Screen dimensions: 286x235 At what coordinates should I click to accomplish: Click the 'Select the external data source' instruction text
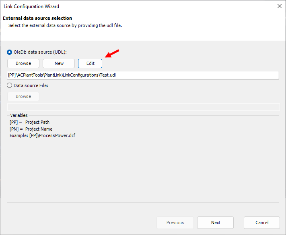click(65, 25)
